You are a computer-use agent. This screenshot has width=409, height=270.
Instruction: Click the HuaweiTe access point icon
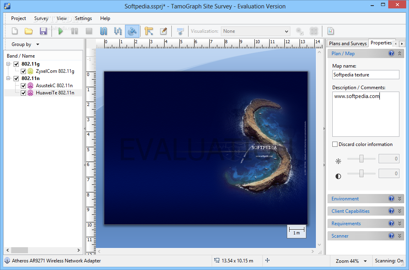tap(30, 93)
